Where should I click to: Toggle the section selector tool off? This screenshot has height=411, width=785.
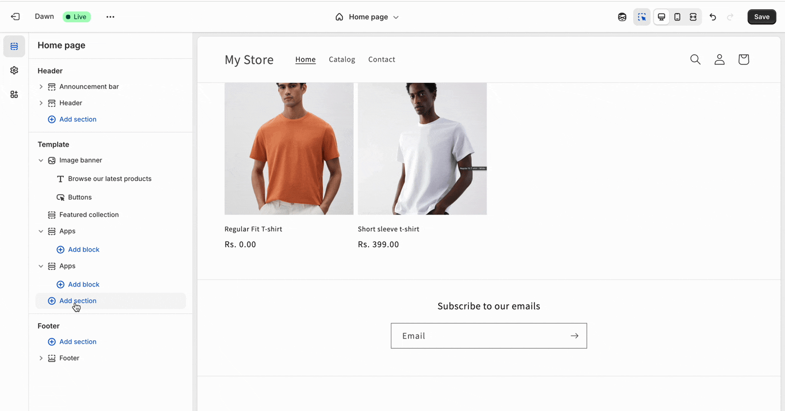pyautogui.click(x=642, y=17)
